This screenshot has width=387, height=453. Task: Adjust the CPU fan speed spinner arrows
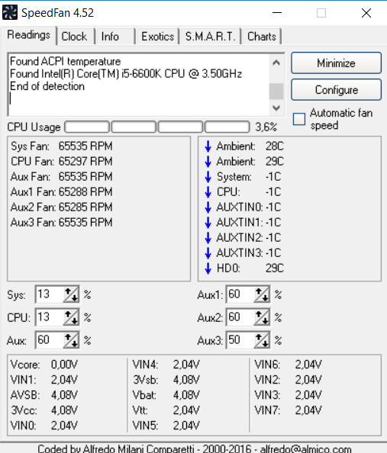[71, 317]
